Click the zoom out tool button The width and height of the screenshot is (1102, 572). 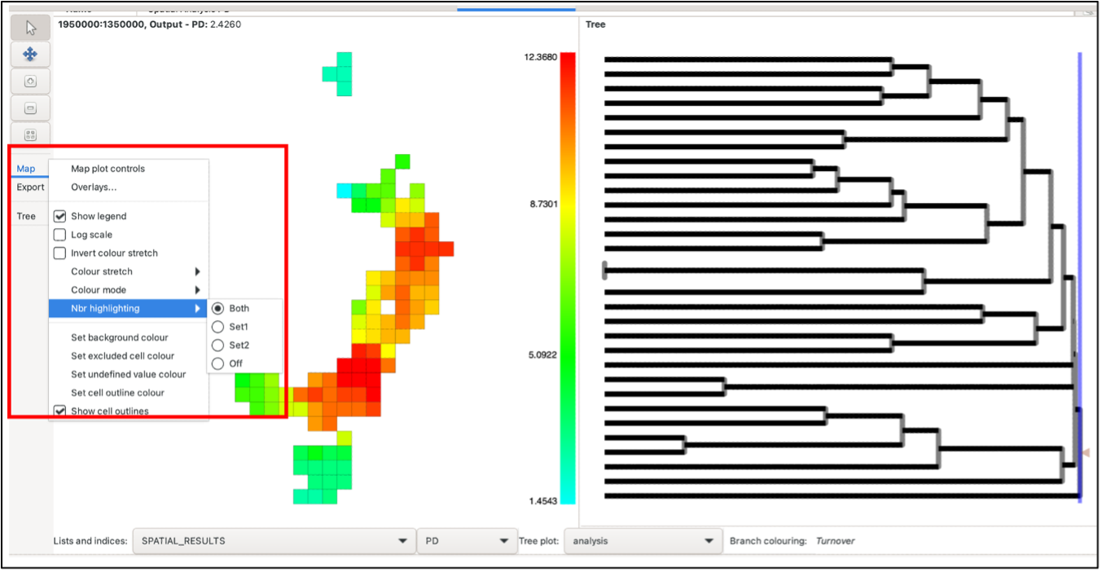coord(30,108)
